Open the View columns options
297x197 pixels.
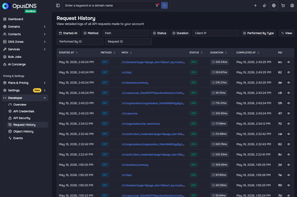point(286,33)
